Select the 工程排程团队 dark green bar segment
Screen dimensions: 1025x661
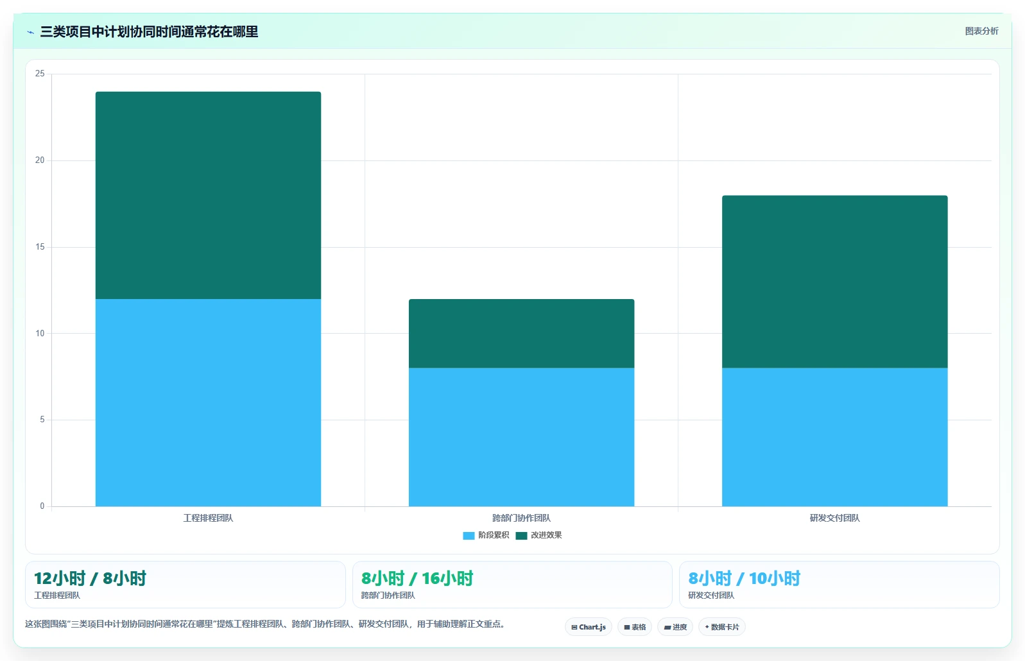pyautogui.click(x=208, y=195)
